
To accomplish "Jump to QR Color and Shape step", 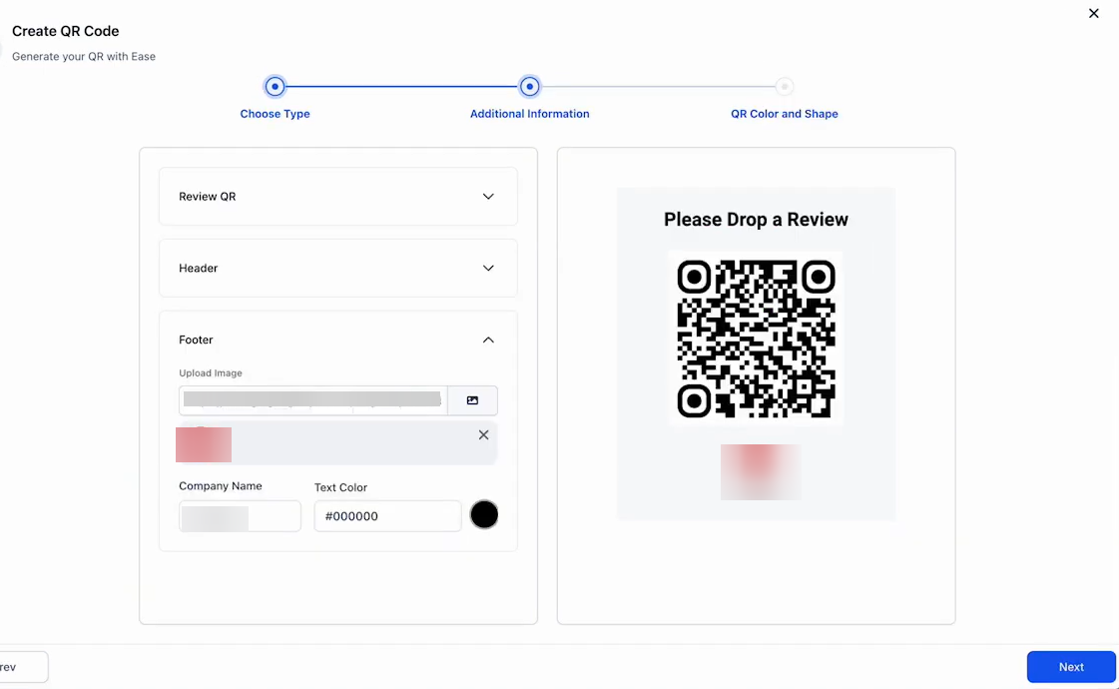I will coord(785,114).
